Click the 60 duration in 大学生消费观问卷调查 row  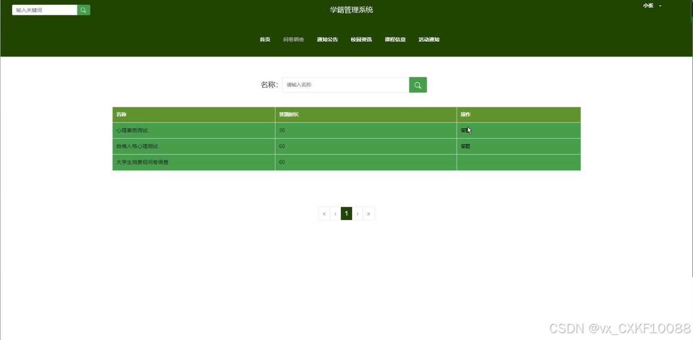point(366,162)
